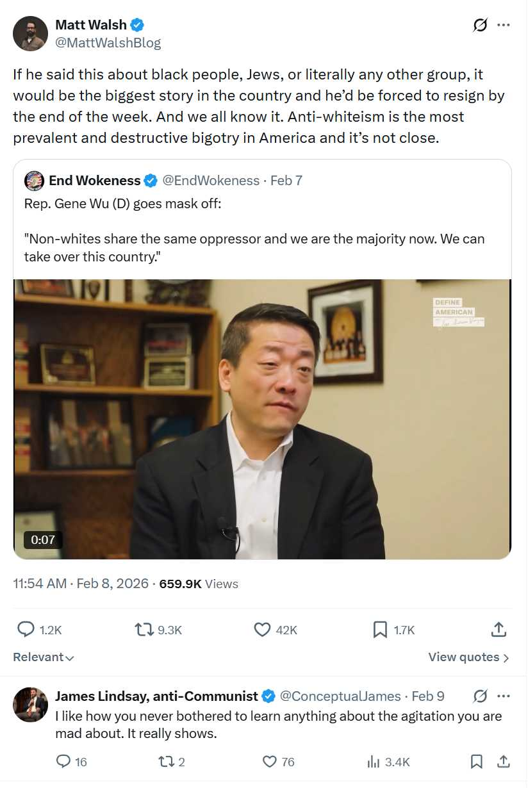View analytics on James Lindsay's reply

(x=374, y=762)
